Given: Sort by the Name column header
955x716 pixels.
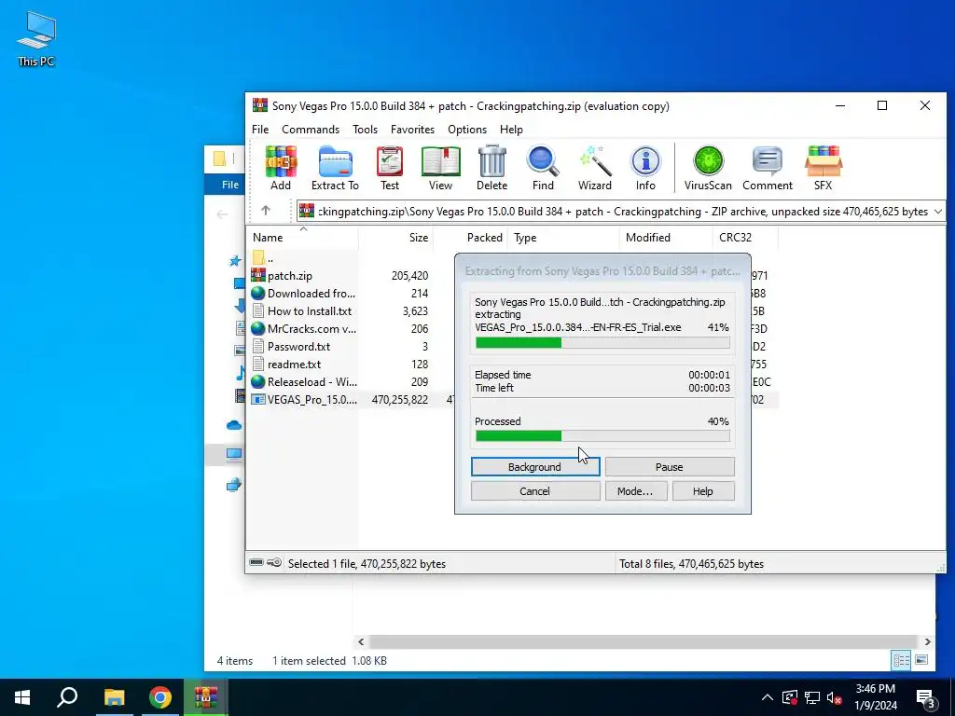Looking at the screenshot, I should tap(303, 238).
